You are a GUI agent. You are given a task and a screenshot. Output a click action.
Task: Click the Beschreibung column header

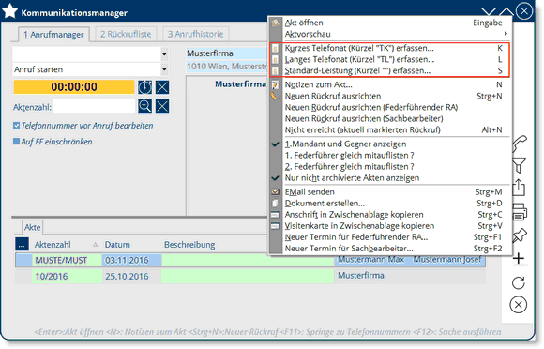coord(189,245)
